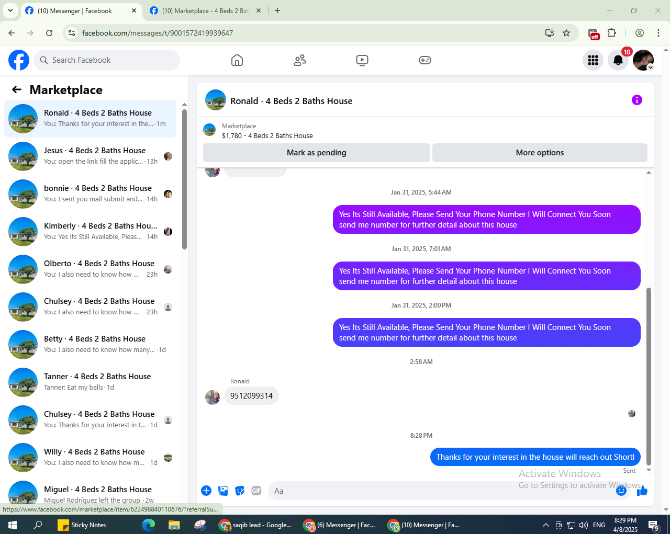Open bonnie conversation in the list

click(x=90, y=194)
